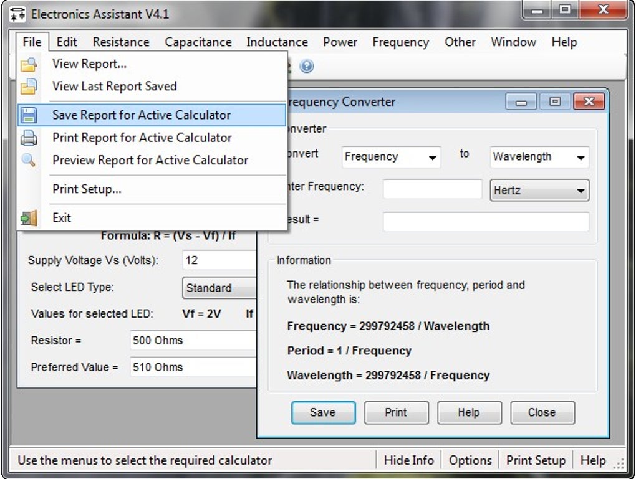Click the printer icon for Print Report

point(29,138)
